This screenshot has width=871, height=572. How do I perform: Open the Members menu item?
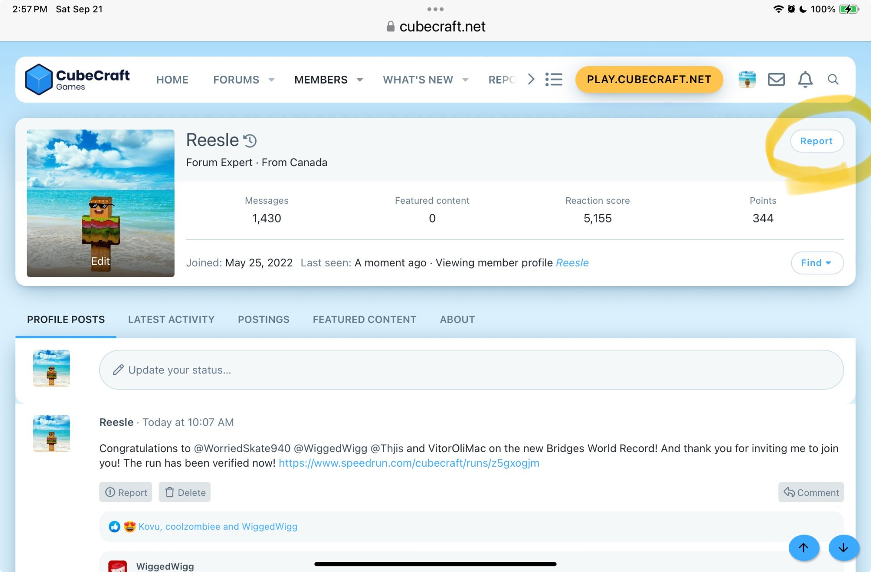(x=321, y=80)
